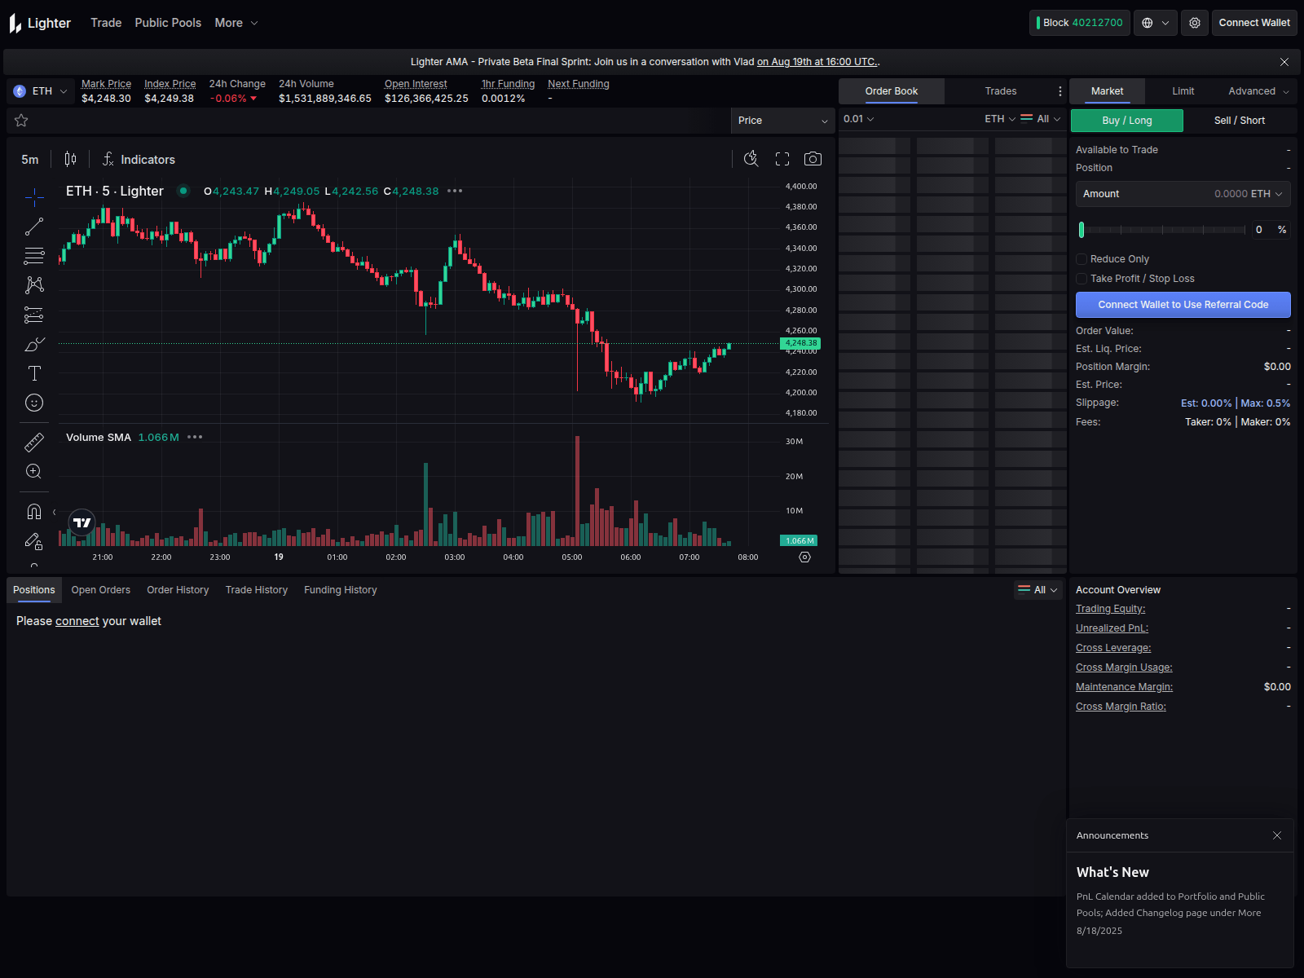
Task: Click the Block 40212700 indicator
Action: point(1080,23)
